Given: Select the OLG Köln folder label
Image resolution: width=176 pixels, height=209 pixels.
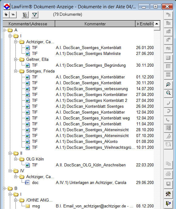Looking at the screenshot, I should [x=35, y=159].
